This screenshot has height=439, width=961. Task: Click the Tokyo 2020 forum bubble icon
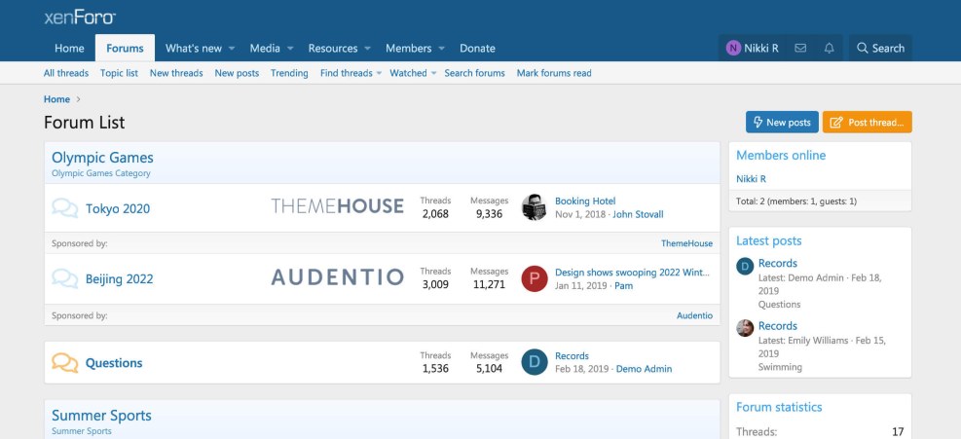(x=65, y=208)
